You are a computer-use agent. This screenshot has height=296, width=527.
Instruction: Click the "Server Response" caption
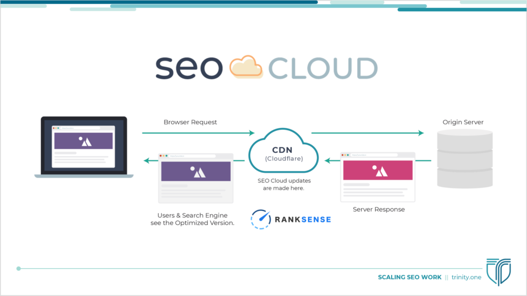click(379, 209)
